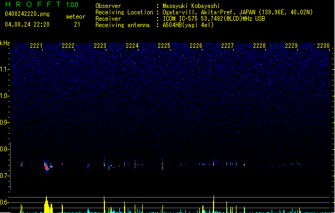
Task: Click the yellow 'meteor' label
Action: tap(76, 17)
